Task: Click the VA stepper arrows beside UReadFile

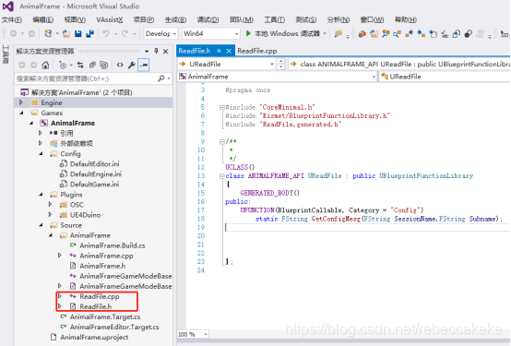Action: [x=281, y=64]
